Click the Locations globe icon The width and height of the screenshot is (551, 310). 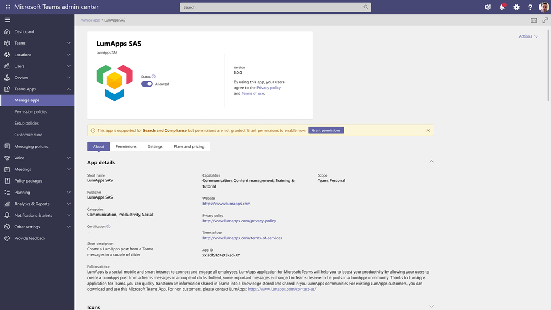point(7,55)
